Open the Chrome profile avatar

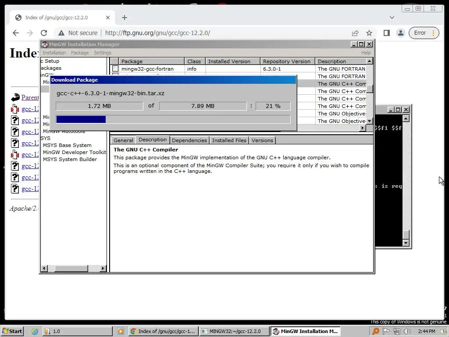tap(401, 33)
